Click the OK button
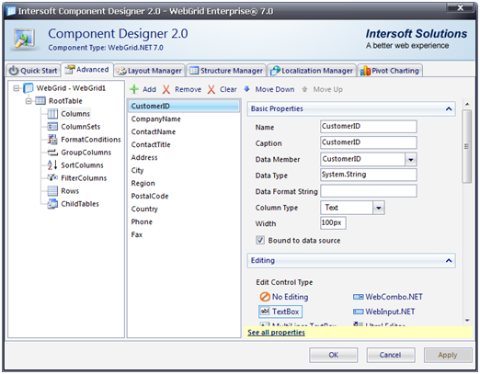Screen dimensions: 480x374 [334, 355]
